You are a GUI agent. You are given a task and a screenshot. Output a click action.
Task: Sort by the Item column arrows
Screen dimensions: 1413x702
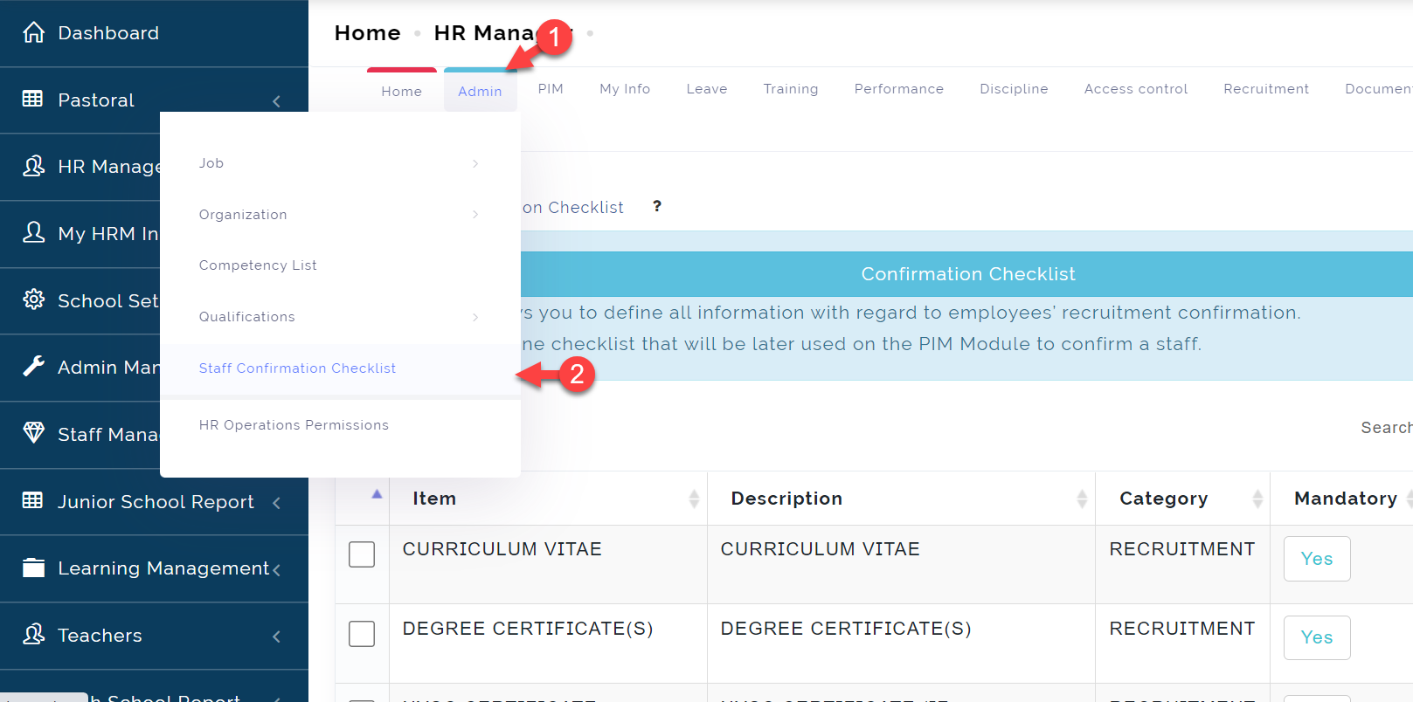point(694,499)
